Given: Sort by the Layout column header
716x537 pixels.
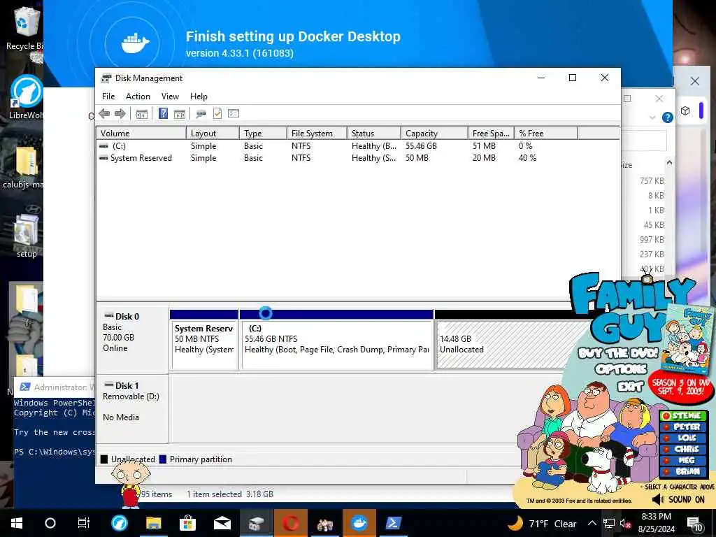Looking at the screenshot, I should [x=213, y=133].
